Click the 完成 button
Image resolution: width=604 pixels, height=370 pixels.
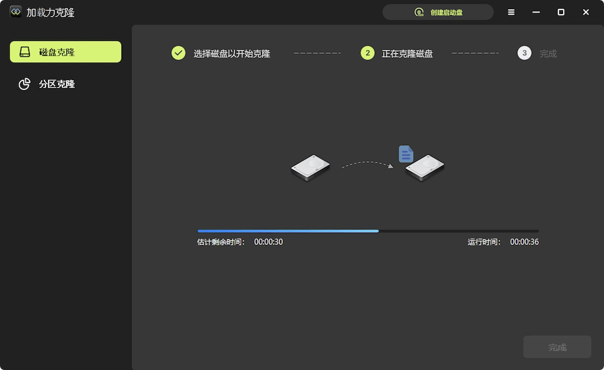pyautogui.click(x=557, y=347)
